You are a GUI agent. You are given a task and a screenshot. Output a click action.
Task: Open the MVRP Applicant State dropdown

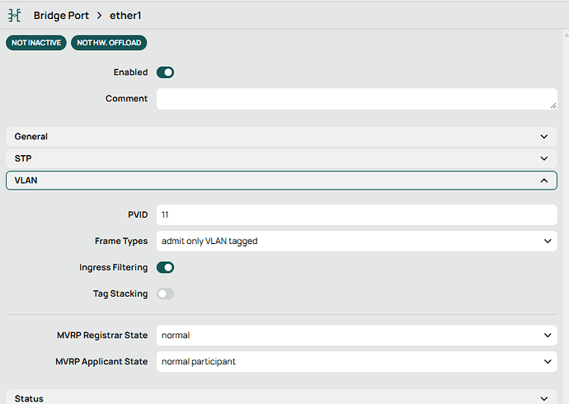(x=356, y=361)
